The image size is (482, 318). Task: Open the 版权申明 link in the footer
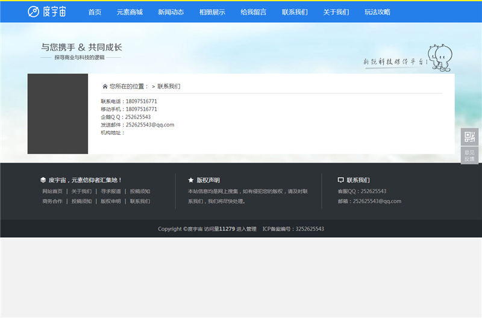click(x=110, y=201)
